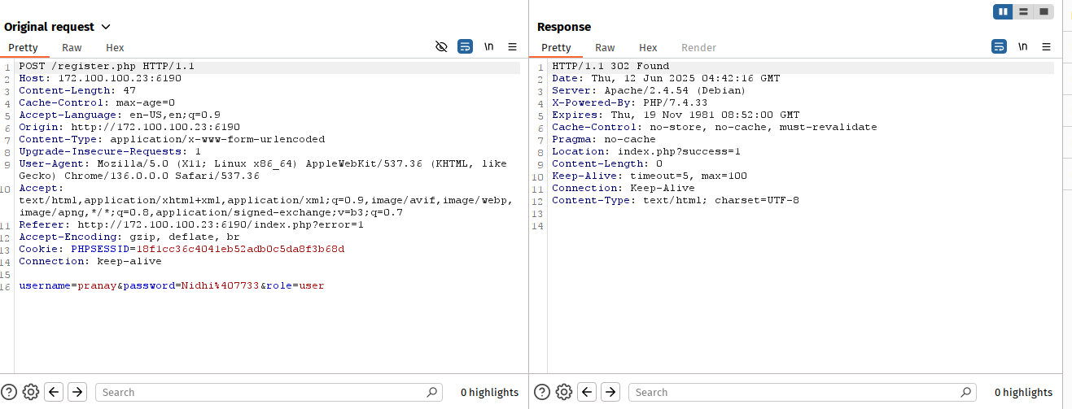Open response pane hamburger options menu

[x=1046, y=47]
